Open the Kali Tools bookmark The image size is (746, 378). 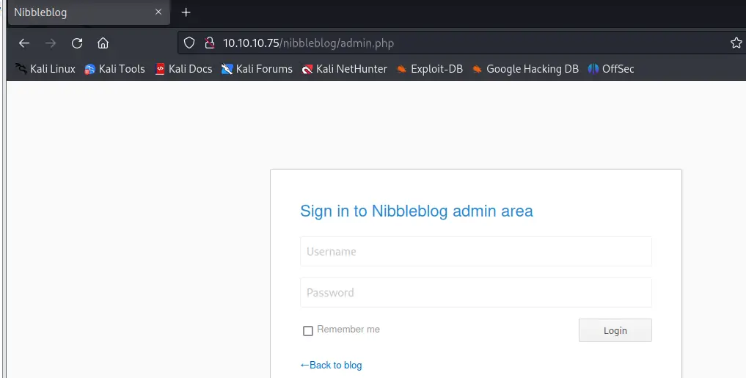pos(114,69)
